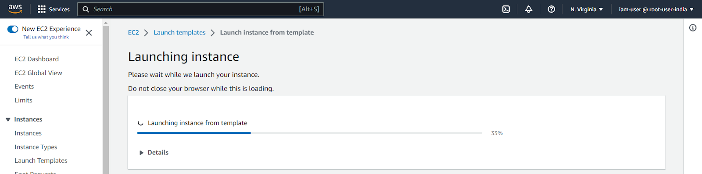Open the CloudShell terminal icon

click(506, 9)
